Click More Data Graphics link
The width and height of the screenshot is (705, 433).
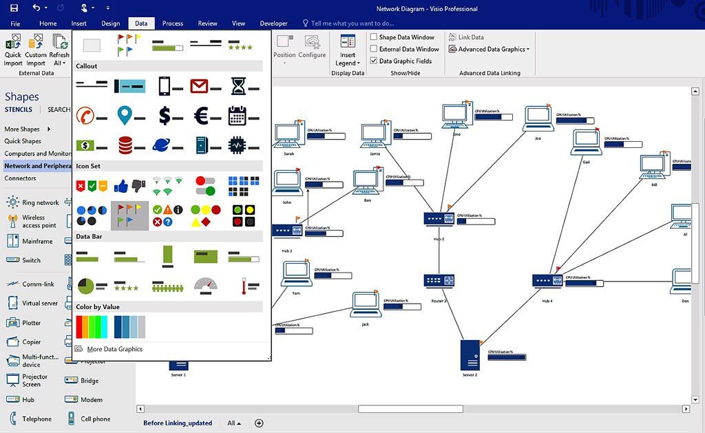coord(114,349)
